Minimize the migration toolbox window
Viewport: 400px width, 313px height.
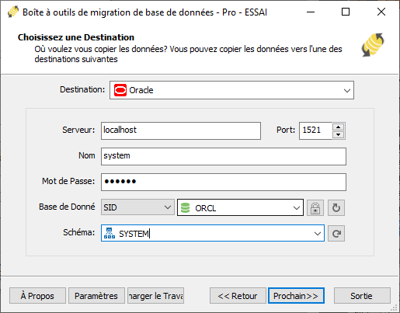(311, 12)
